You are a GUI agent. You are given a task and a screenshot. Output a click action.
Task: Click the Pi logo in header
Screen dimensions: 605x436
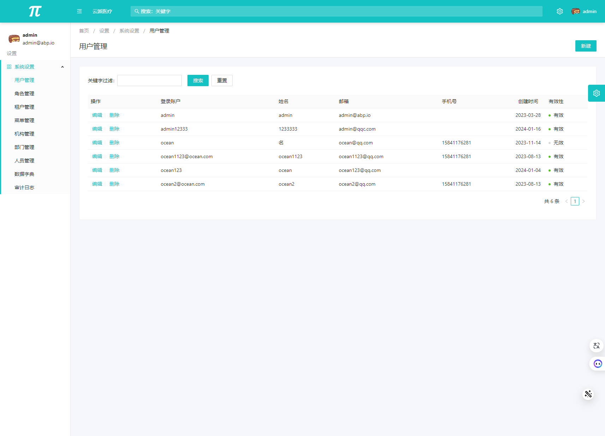click(35, 11)
